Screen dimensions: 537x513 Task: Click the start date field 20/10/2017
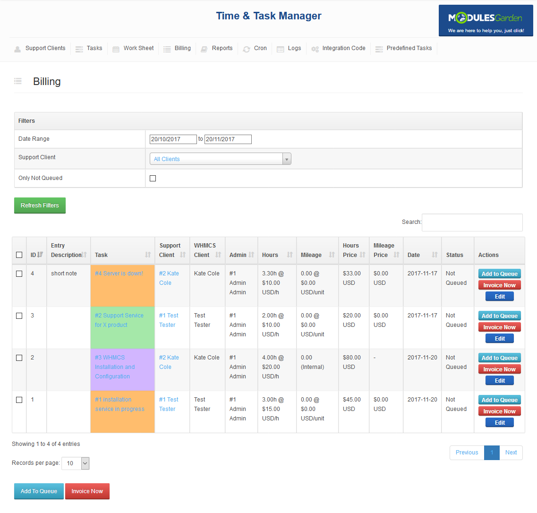pyautogui.click(x=173, y=139)
